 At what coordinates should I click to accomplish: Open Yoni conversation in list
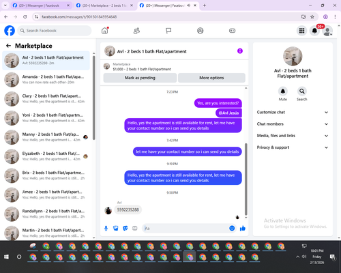[x=46, y=118]
